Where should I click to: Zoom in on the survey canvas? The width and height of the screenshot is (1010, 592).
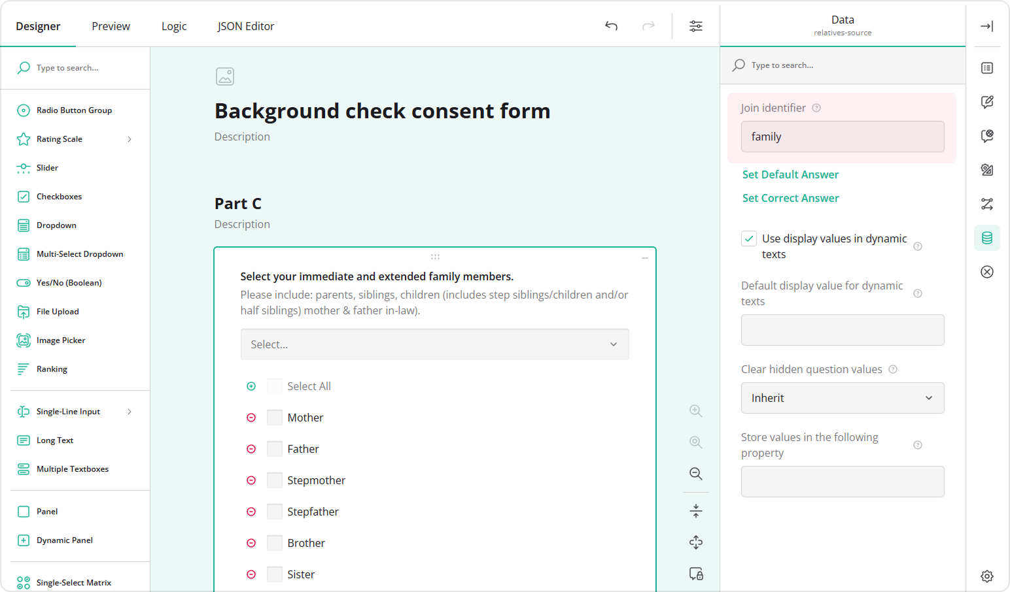[x=695, y=410]
